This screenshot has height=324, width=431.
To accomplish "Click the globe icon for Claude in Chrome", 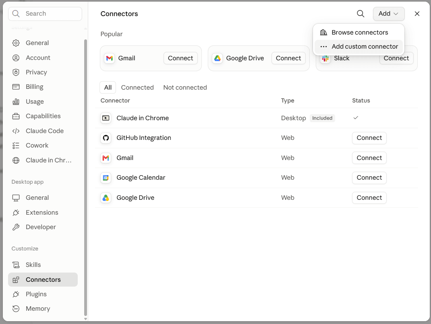I will [x=16, y=160].
